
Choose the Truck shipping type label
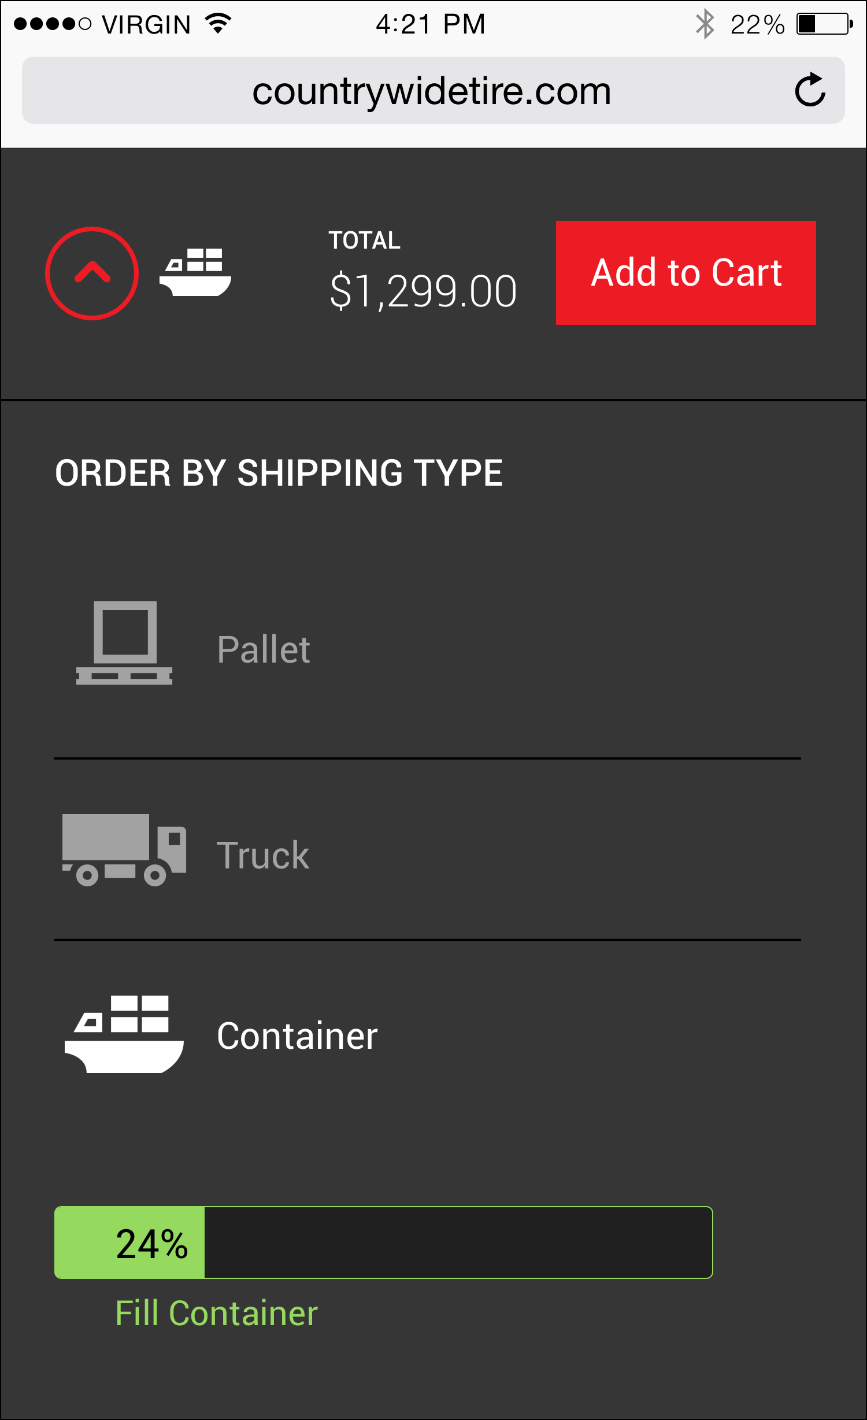coord(263,855)
